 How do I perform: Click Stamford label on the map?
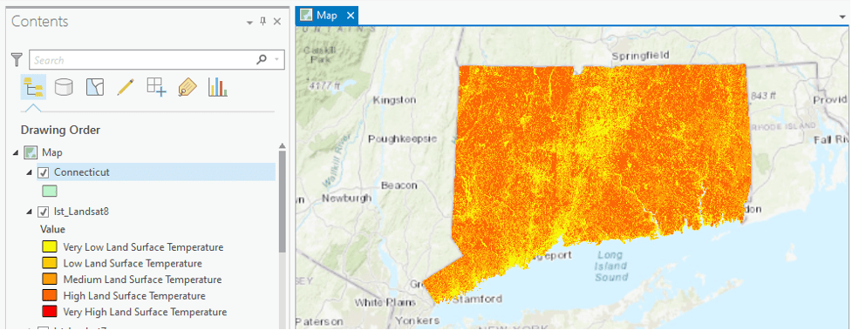(477, 299)
